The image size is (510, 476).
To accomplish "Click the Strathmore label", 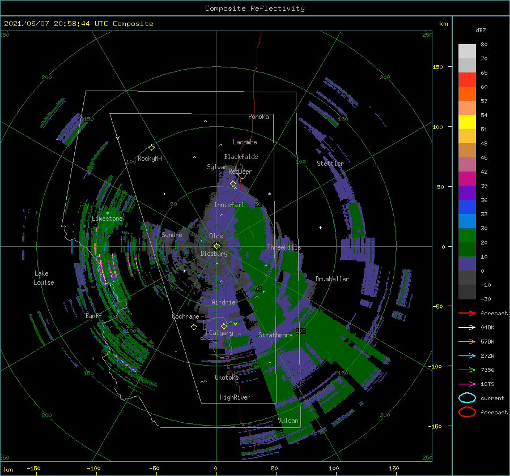I will pos(275,335).
